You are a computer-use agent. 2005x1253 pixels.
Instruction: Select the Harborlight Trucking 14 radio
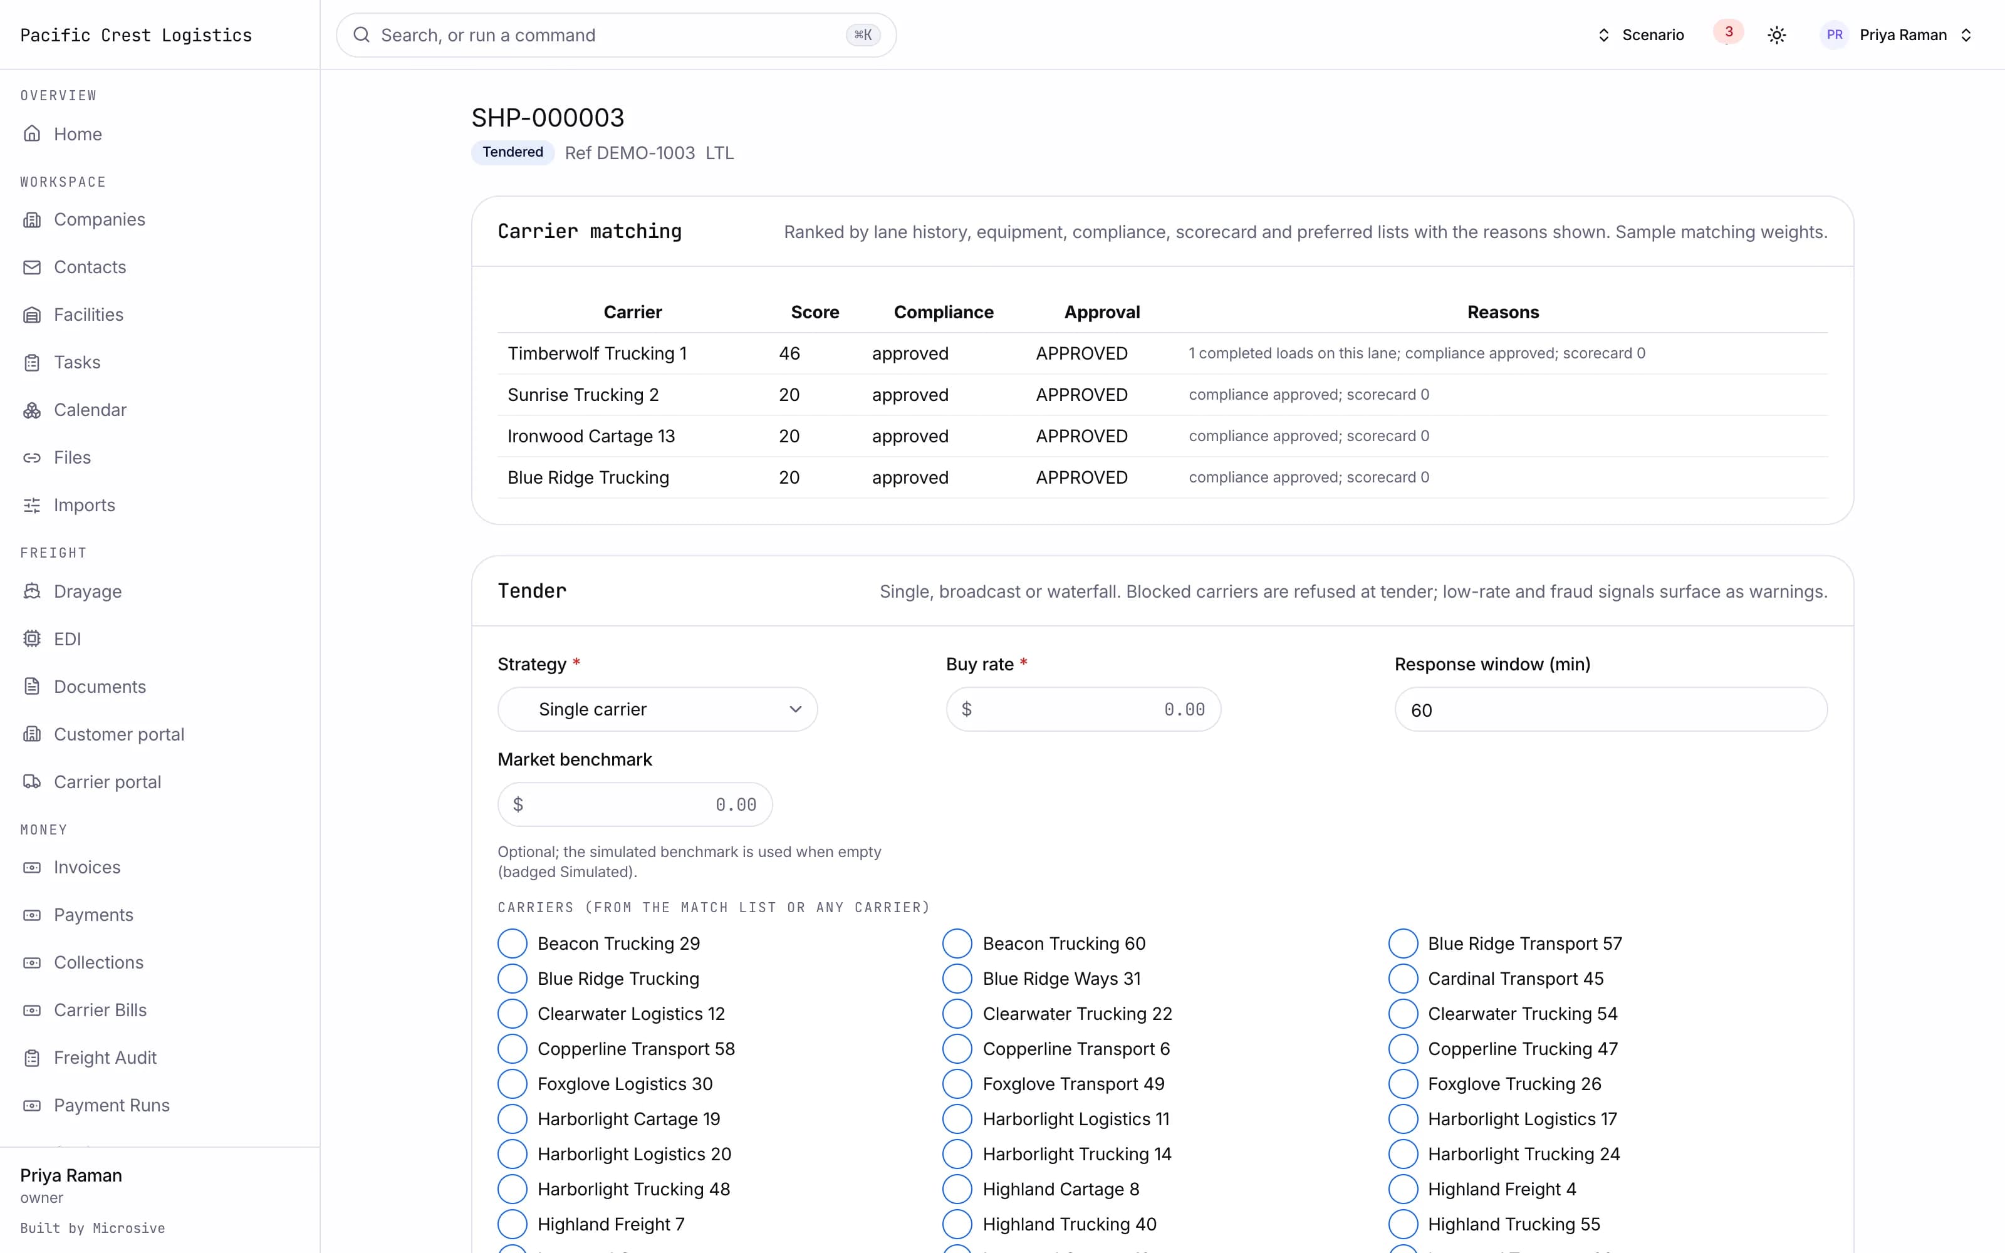(x=957, y=1155)
